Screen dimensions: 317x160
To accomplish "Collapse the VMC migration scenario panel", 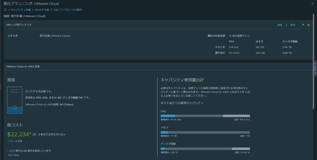I will [303, 25].
